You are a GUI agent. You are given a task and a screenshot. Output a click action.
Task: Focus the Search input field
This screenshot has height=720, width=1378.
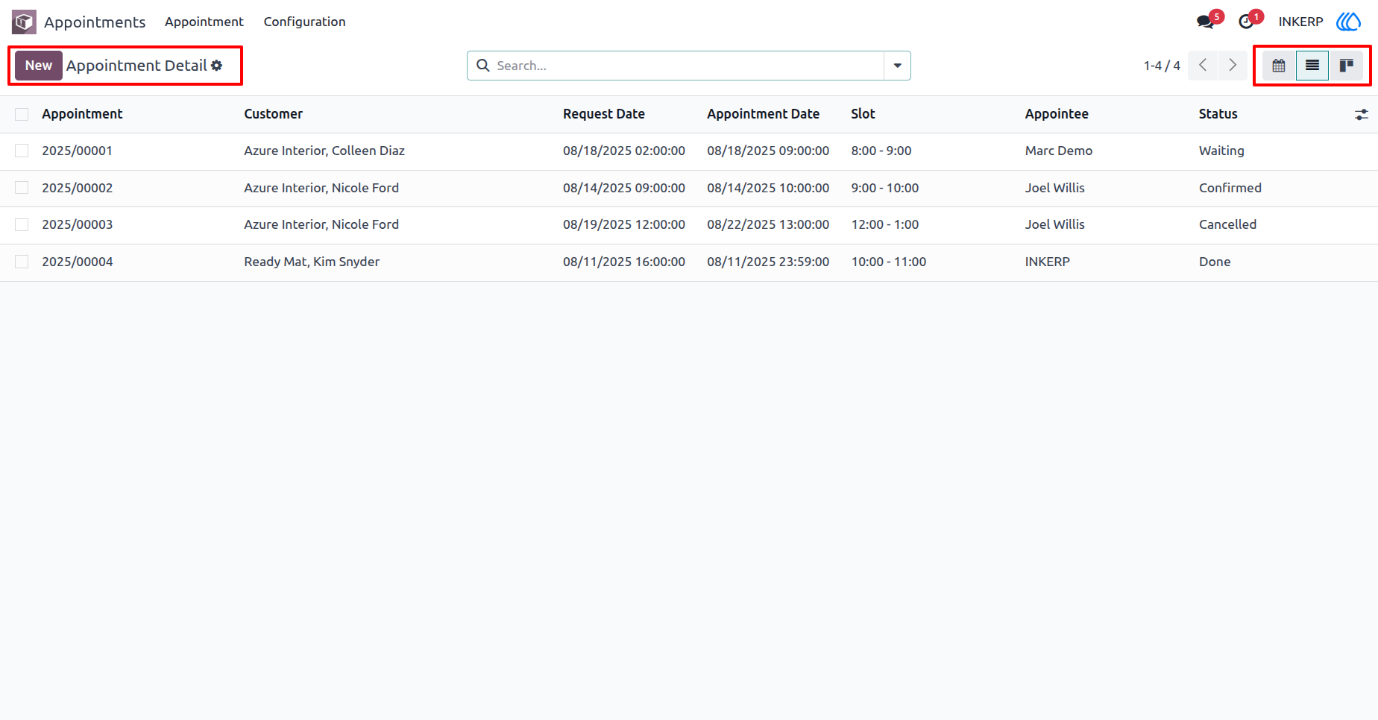pyautogui.click(x=688, y=66)
